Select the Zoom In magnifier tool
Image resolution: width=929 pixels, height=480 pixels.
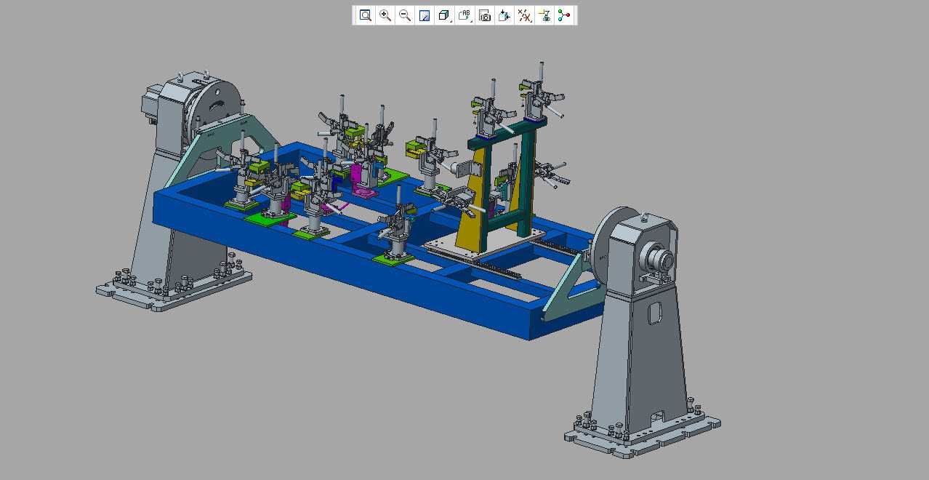(x=385, y=15)
